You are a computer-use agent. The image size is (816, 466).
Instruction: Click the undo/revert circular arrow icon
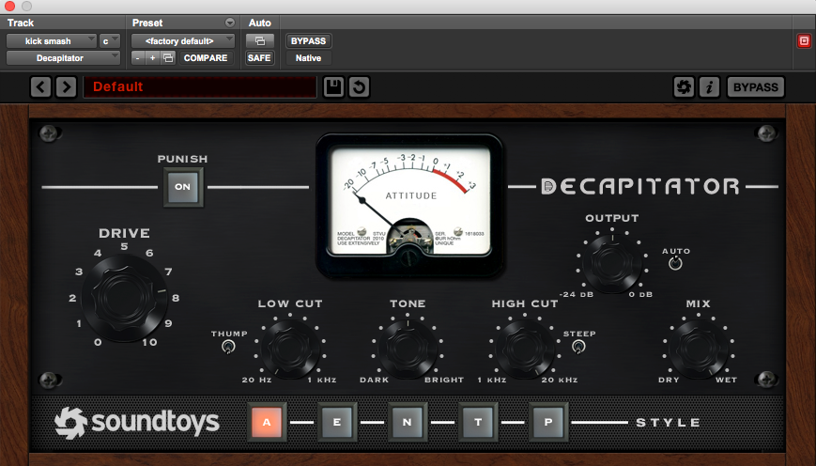point(359,87)
